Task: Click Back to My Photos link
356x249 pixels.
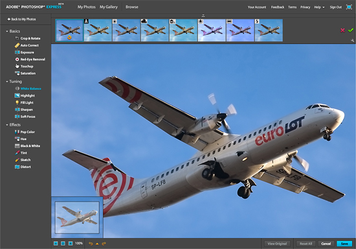Action: [21, 19]
